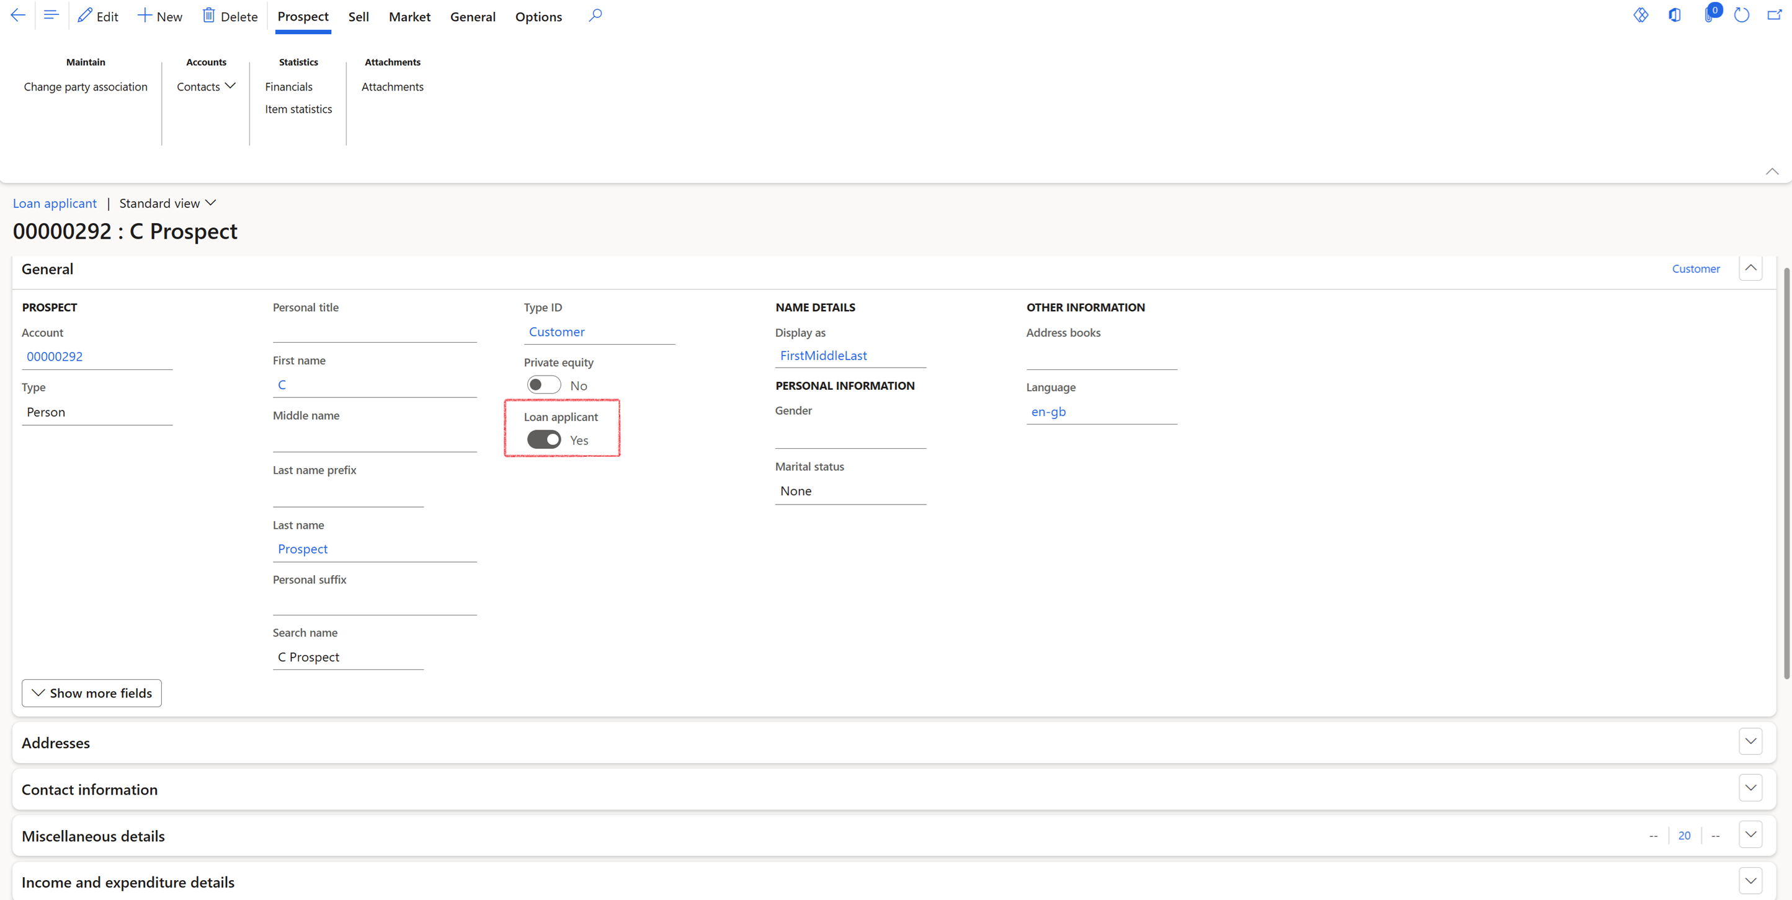Click the back arrow icon
1792x900 pixels.
(18, 15)
